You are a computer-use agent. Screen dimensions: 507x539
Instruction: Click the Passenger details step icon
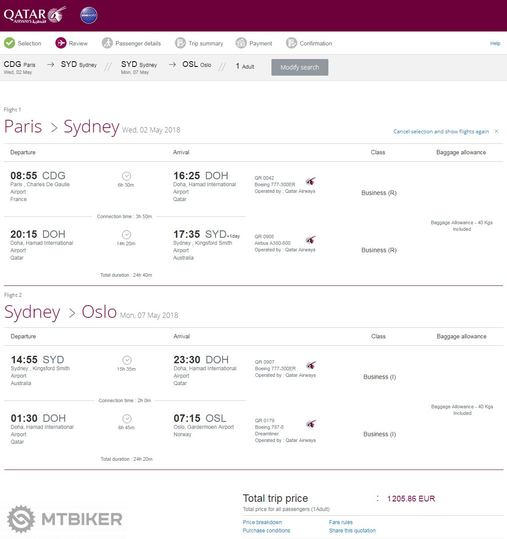pyautogui.click(x=107, y=43)
